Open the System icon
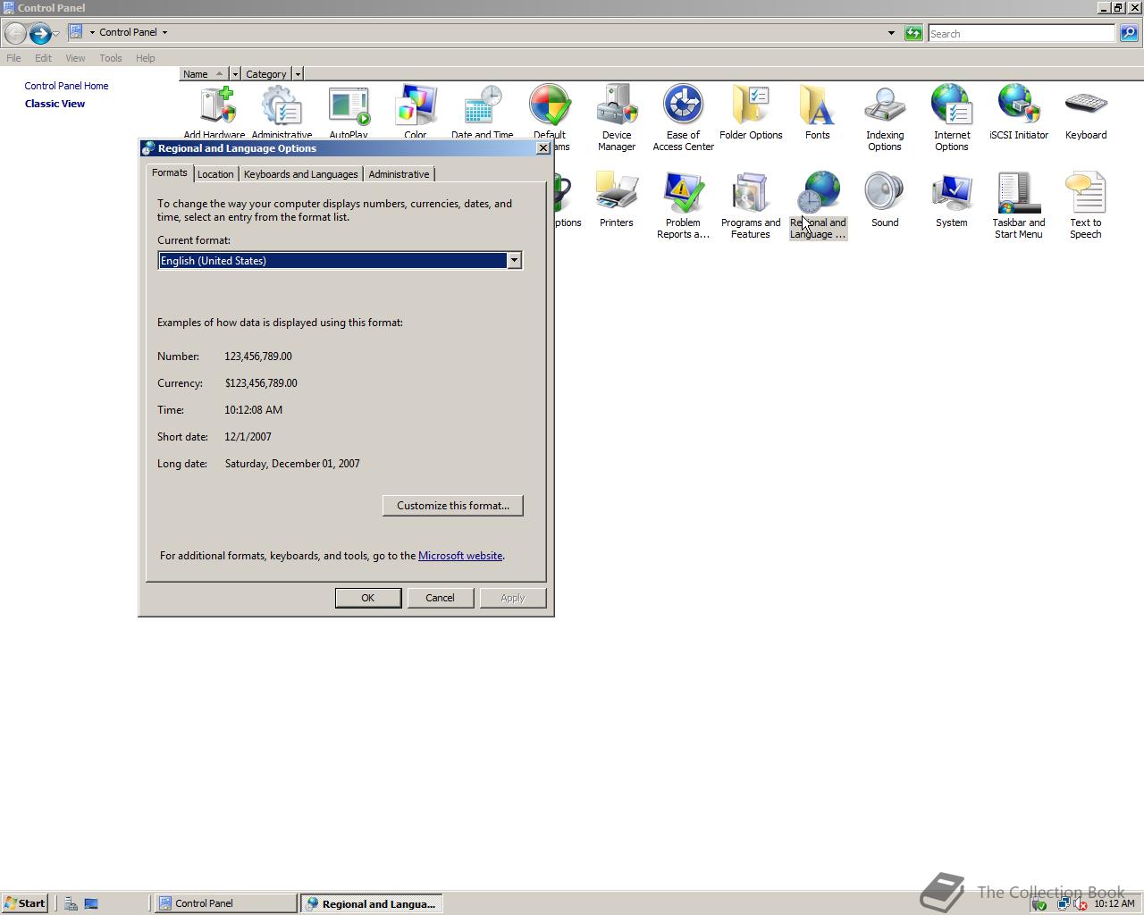This screenshot has height=915, width=1144. point(952,199)
